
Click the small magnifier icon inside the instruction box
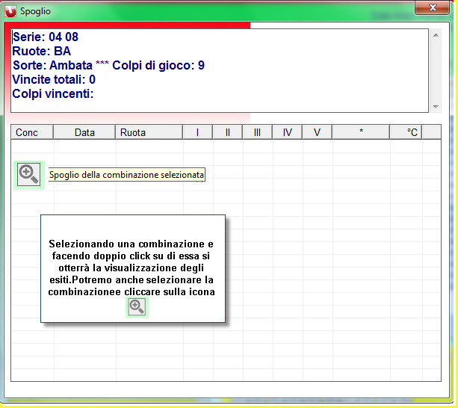[x=136, y=306]
